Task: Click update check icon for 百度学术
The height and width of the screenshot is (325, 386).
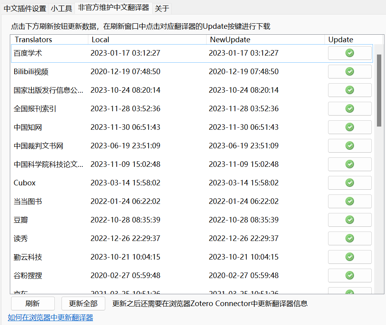Action: coord(350,53)
